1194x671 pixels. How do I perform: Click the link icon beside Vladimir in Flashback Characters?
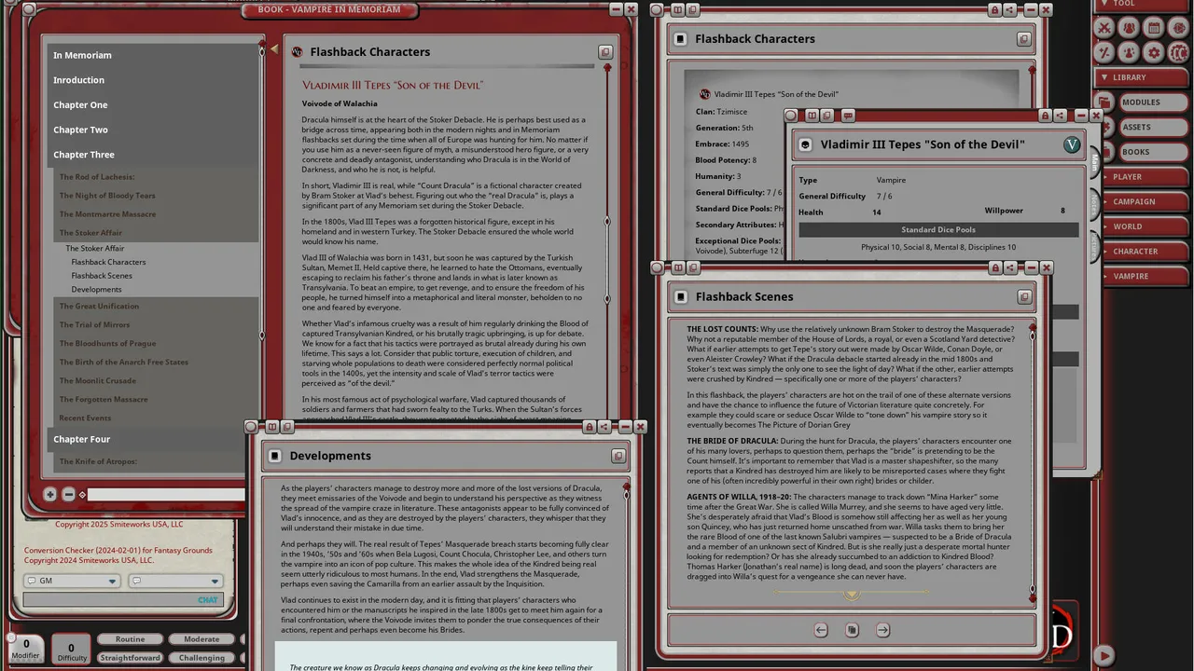tap(705, 94)
